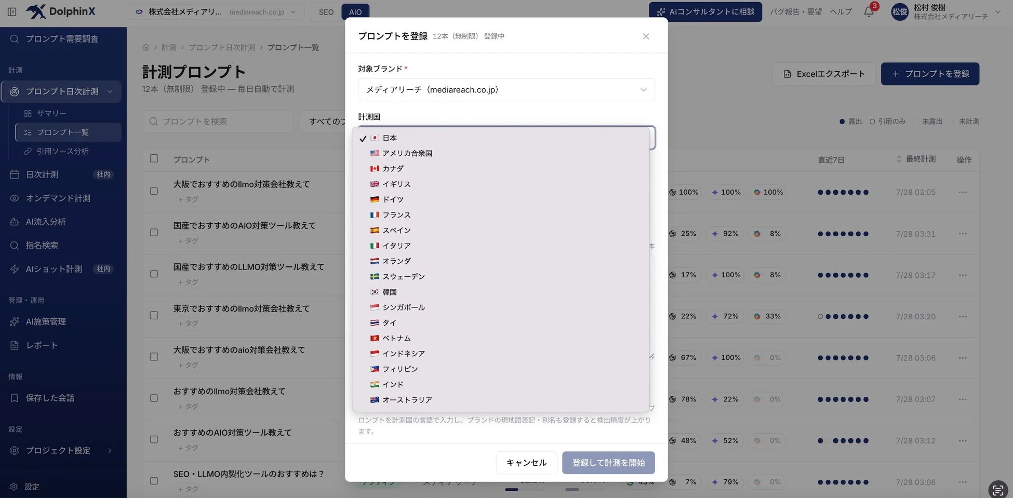Open プロンプト需要調査 in sidebar
This screenshot has width=1013, height=498.
pyautogui.click(x=62, y=39)
